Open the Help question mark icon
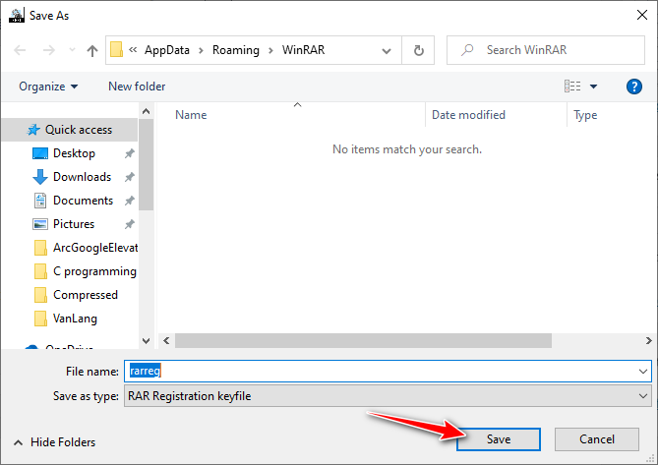This screenshot has height=465, width=658. click(634, 87)
